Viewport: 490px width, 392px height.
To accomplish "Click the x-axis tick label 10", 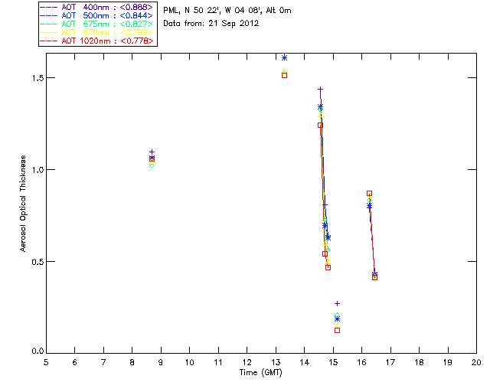I will (189, 362).
